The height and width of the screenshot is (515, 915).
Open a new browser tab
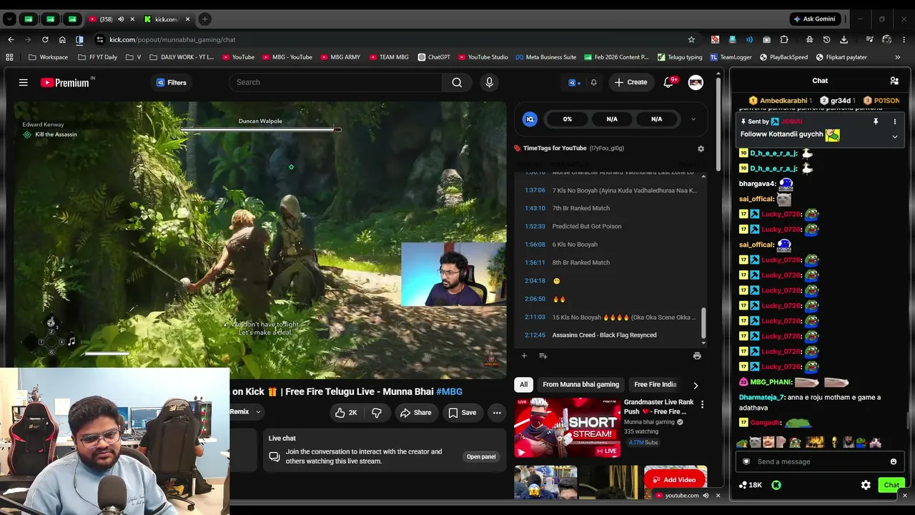[x=204, y=19]
